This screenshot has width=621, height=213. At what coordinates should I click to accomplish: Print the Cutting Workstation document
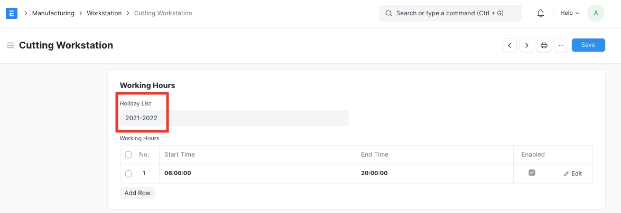pyautogui.click(x=544, y=45)
